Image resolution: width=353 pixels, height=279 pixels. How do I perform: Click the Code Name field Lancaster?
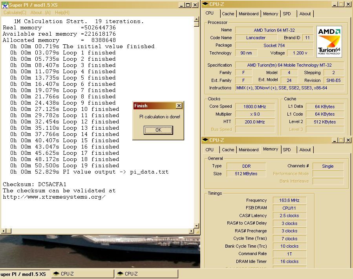coord(256,38)
